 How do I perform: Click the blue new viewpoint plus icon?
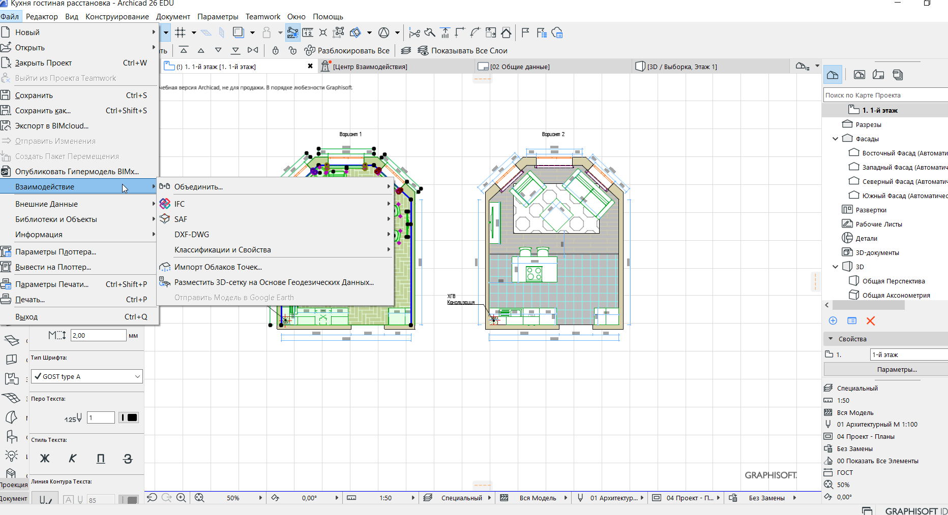(x=833, y=321)
